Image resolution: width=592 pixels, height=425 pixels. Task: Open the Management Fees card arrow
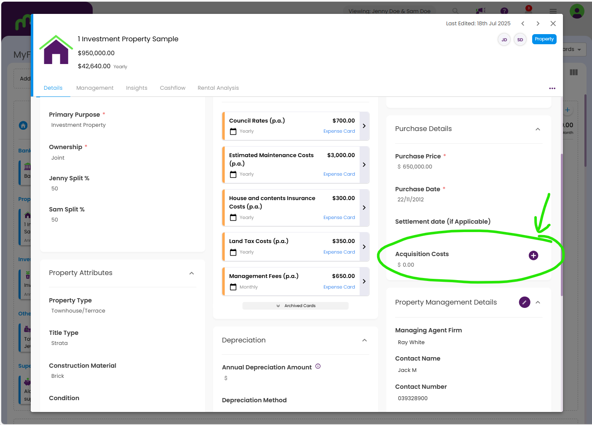pos(364,281)
